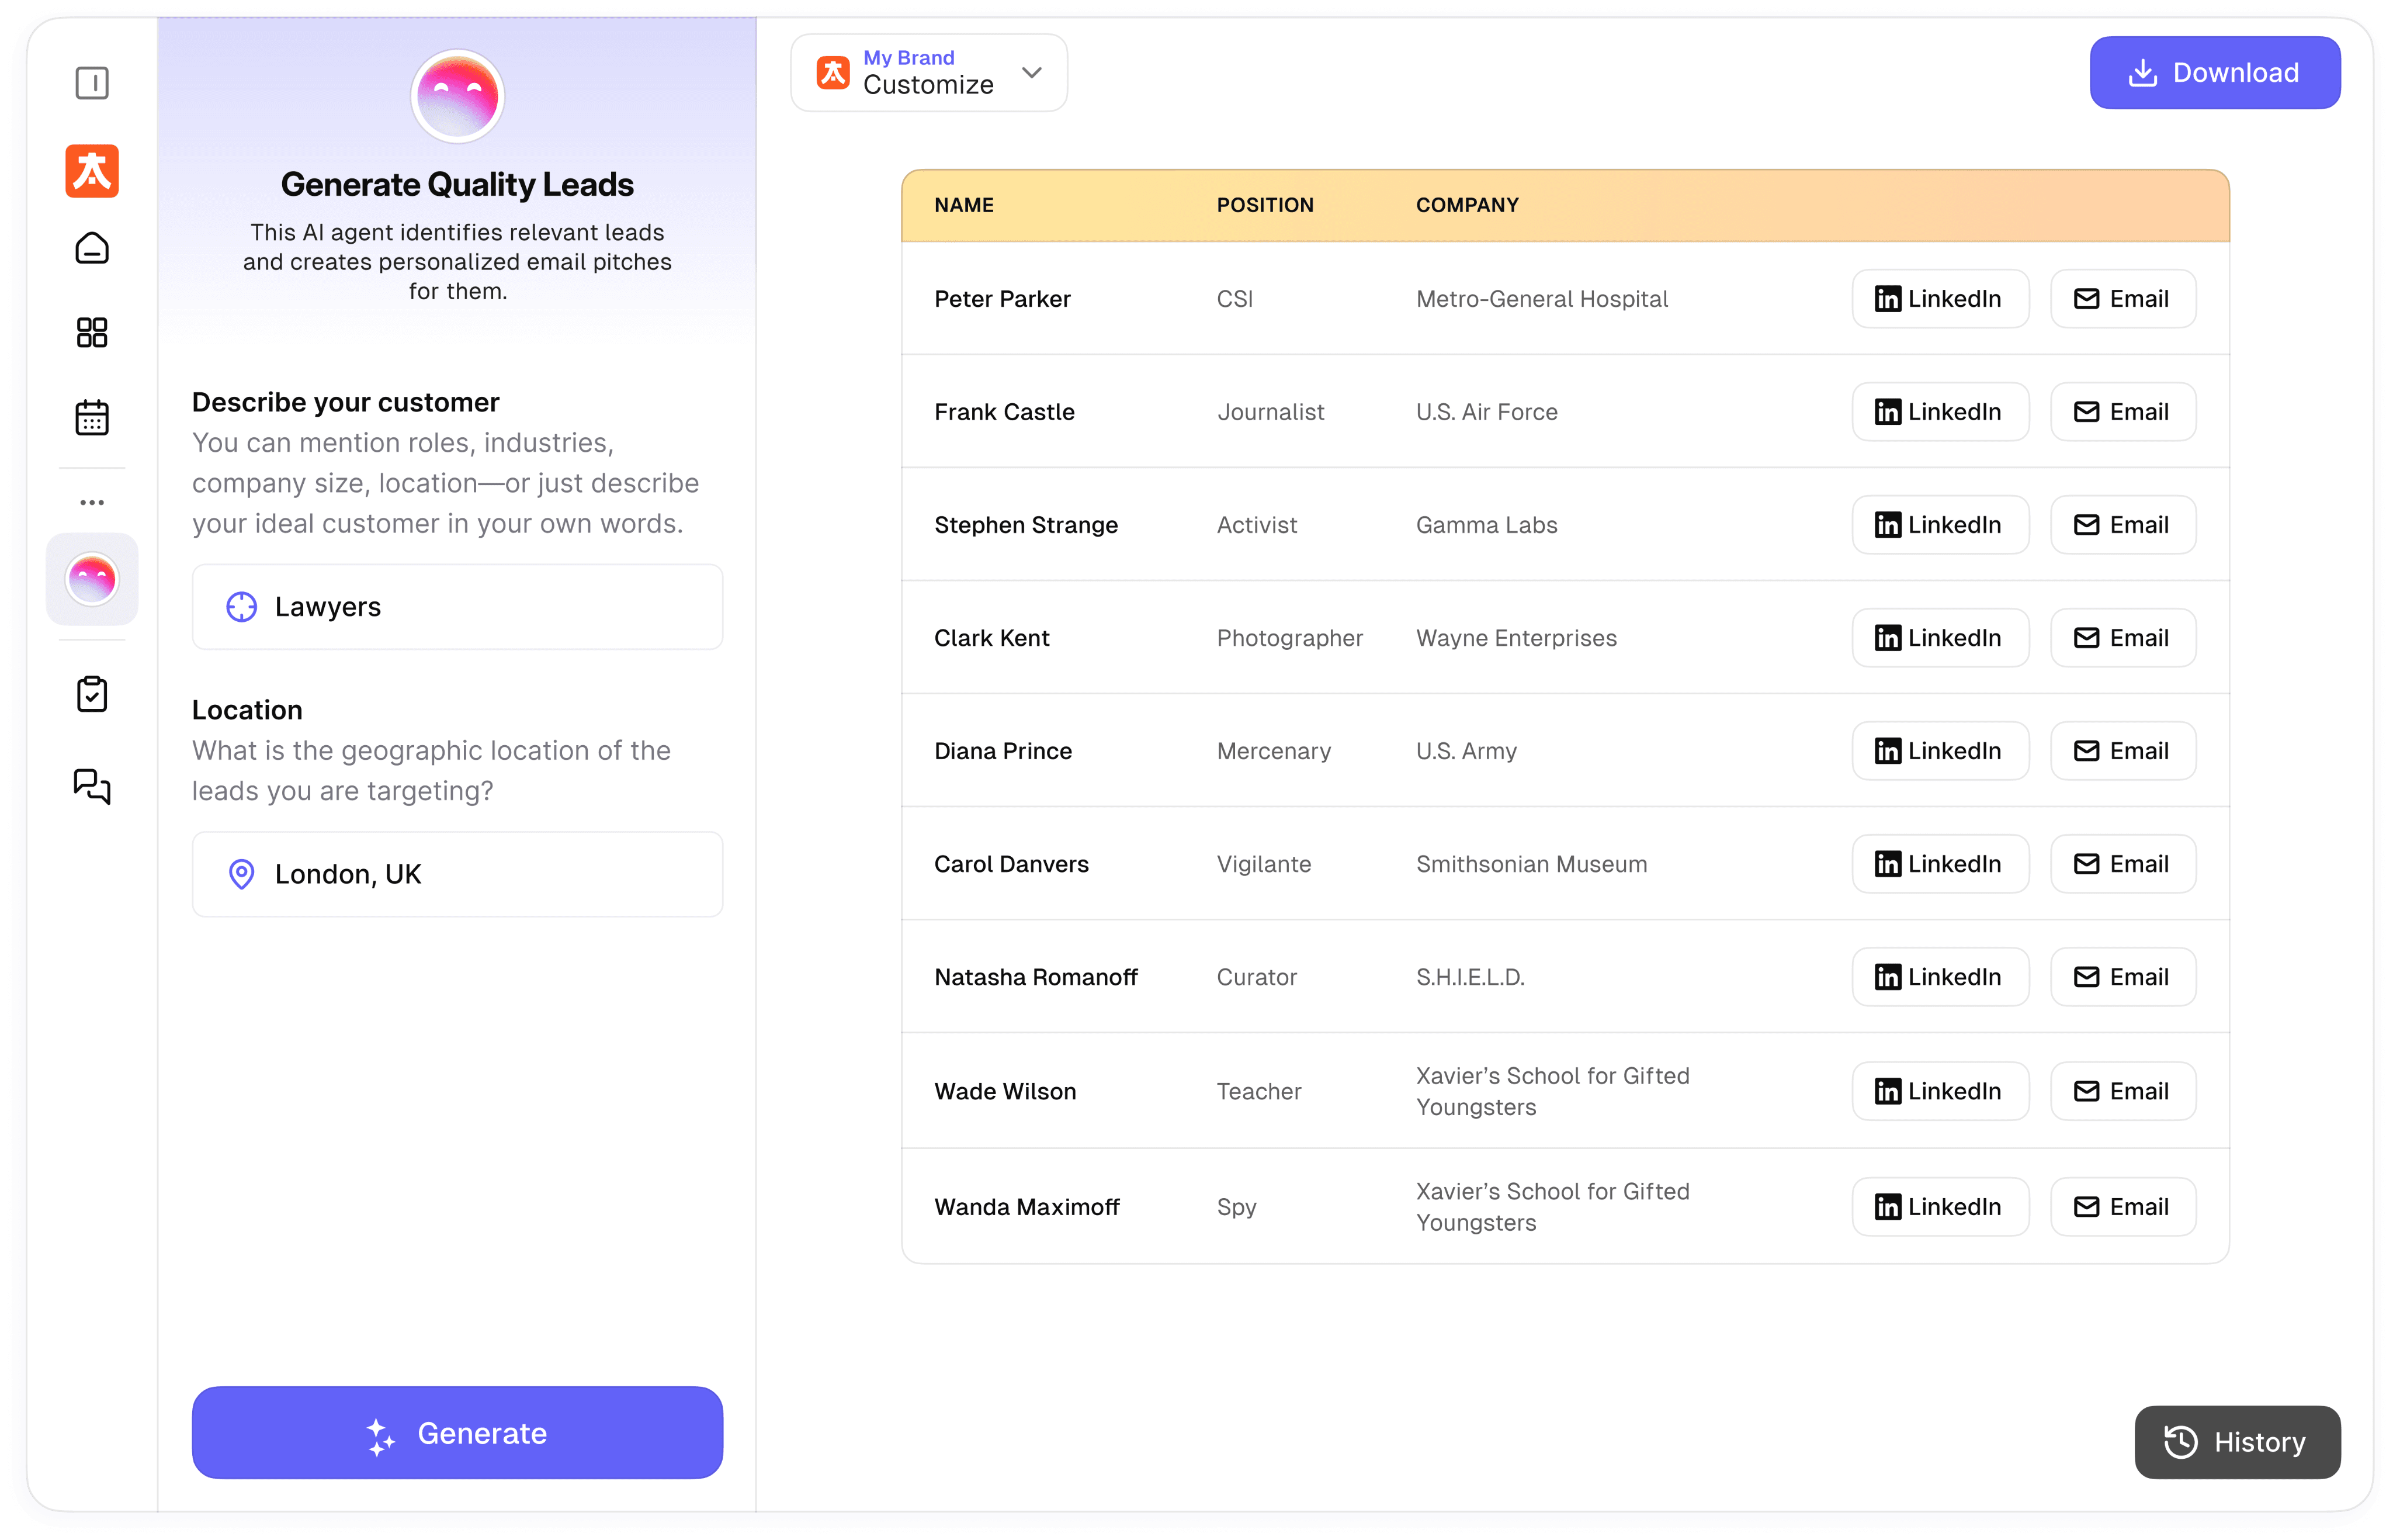The image size is (2393, 1540).
Task: Email Diana Prince
Action: pyautogui.click(x=2122, y=751)
